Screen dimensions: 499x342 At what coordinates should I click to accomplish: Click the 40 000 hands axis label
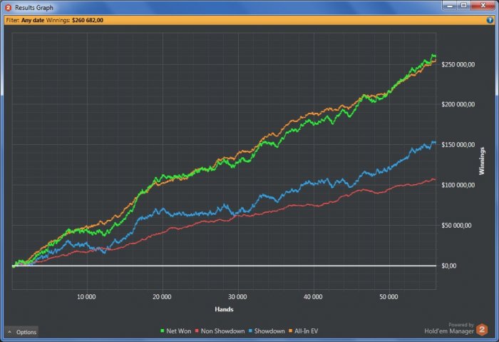[313, 297]
